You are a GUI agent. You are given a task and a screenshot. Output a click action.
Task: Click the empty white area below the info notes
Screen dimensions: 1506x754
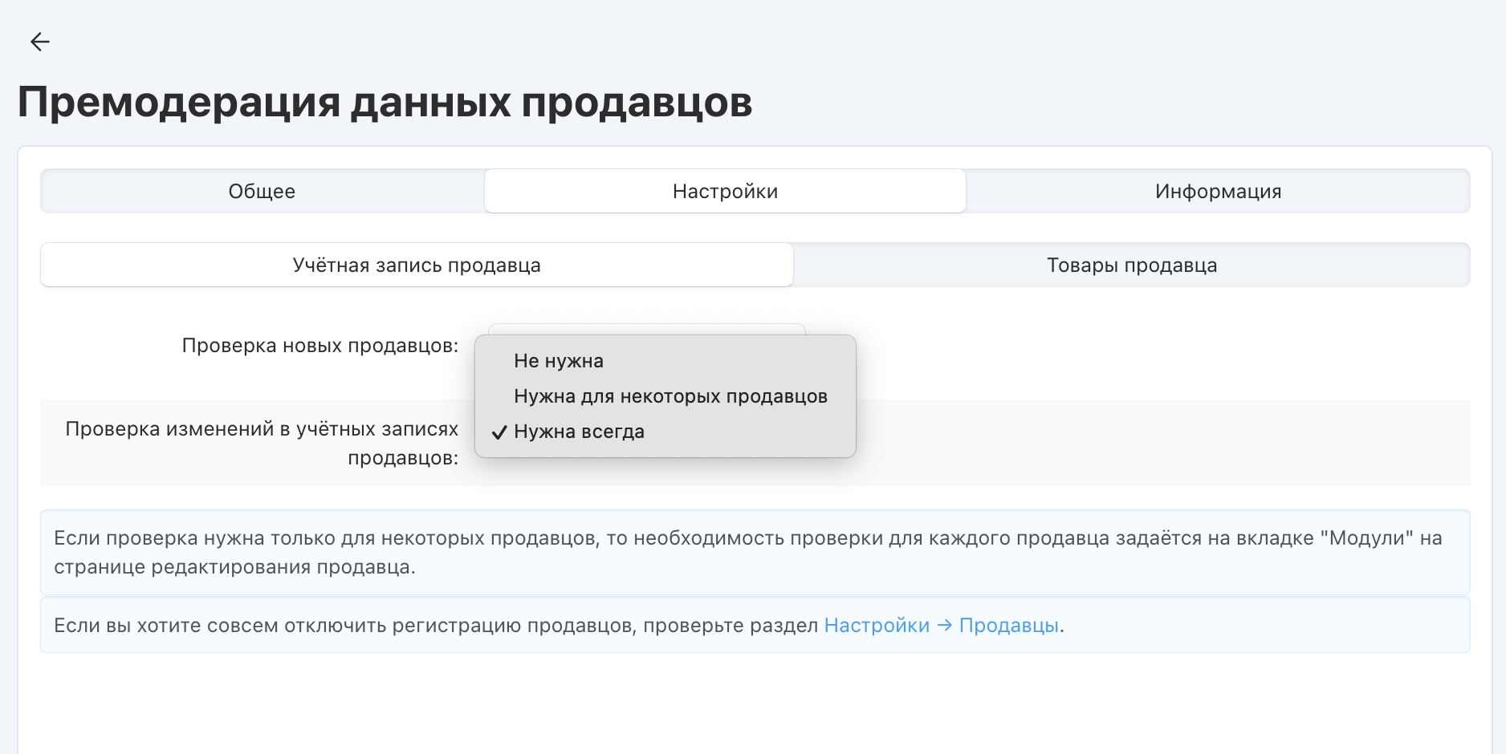click(755, 706)
